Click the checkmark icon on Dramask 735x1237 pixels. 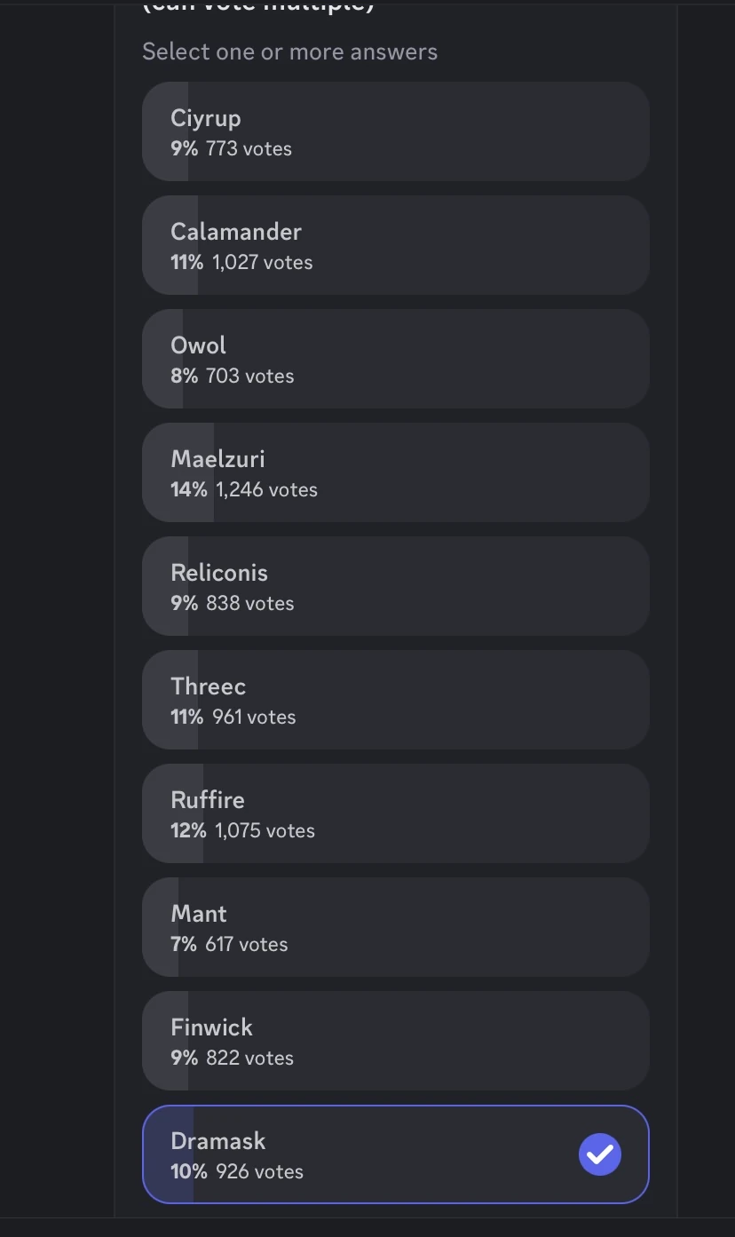(600, 1154)
